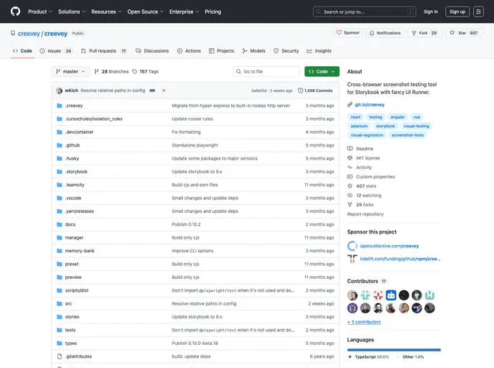The height and width of the screenshot is (368, 494).
Task: Open the header menu icon next to Sign up
Action: pyautogui.click(x=478, y=11)
